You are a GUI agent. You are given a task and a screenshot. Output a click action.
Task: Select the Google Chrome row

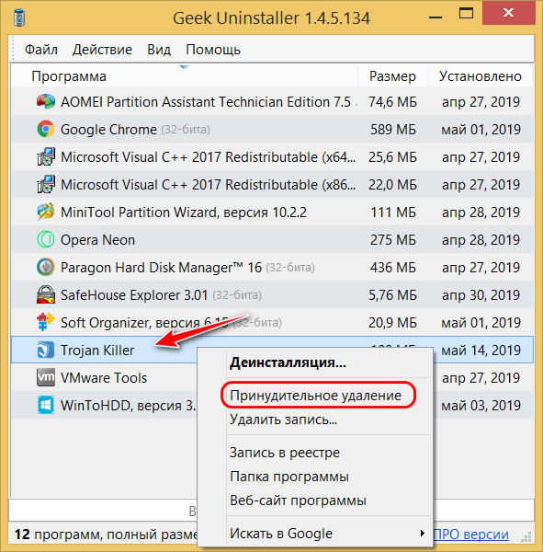[x=272, y=129]
